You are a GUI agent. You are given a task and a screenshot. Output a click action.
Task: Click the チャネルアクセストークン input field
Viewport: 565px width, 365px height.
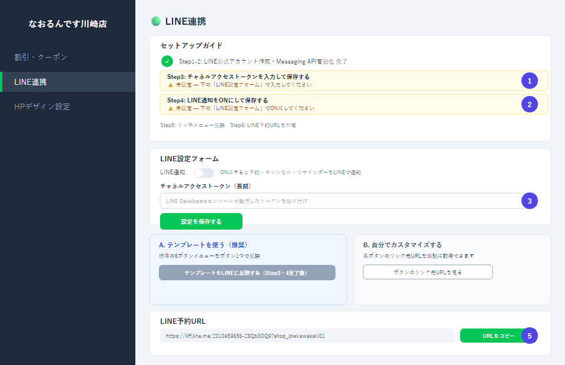[x=348, y=201]
